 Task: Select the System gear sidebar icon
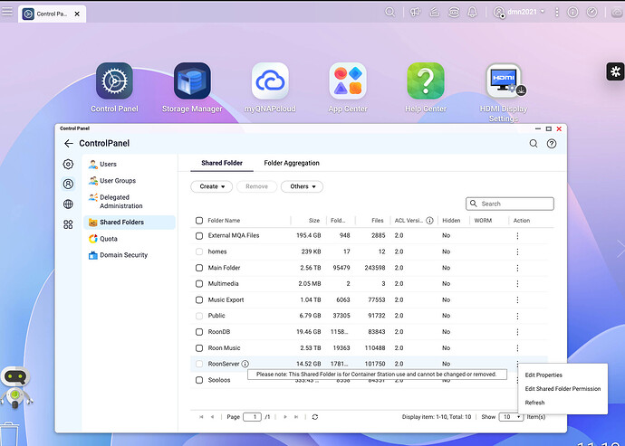(x=68, y=164)
